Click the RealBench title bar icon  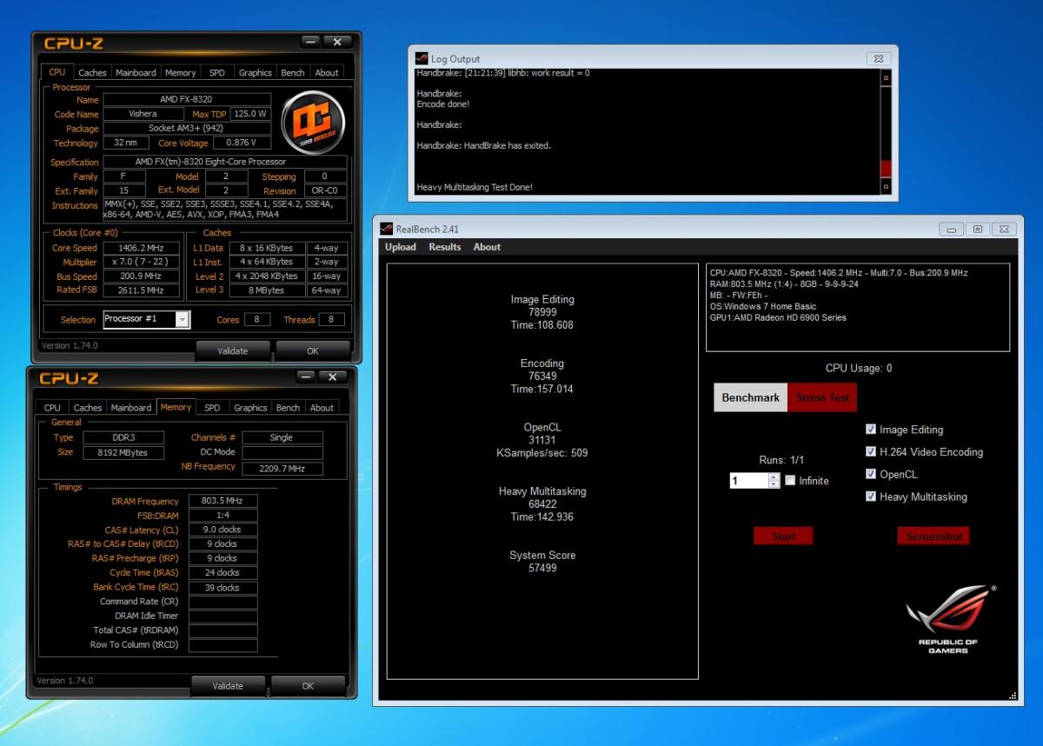[387, 229]
